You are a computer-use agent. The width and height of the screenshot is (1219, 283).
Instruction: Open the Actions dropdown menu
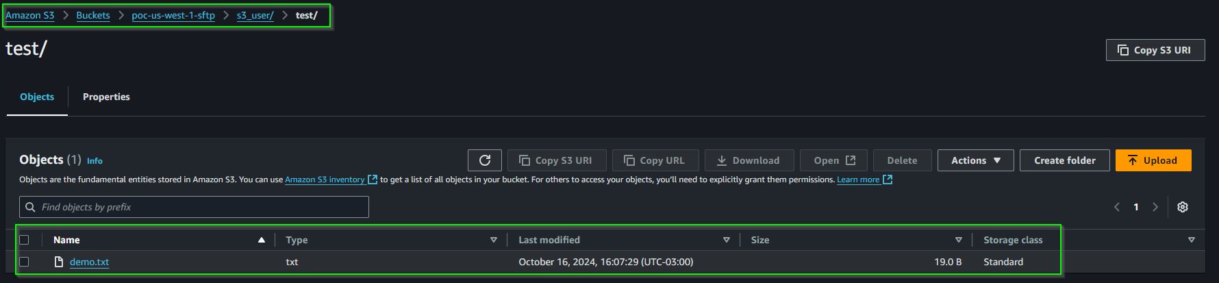click(x=976, y=160)
